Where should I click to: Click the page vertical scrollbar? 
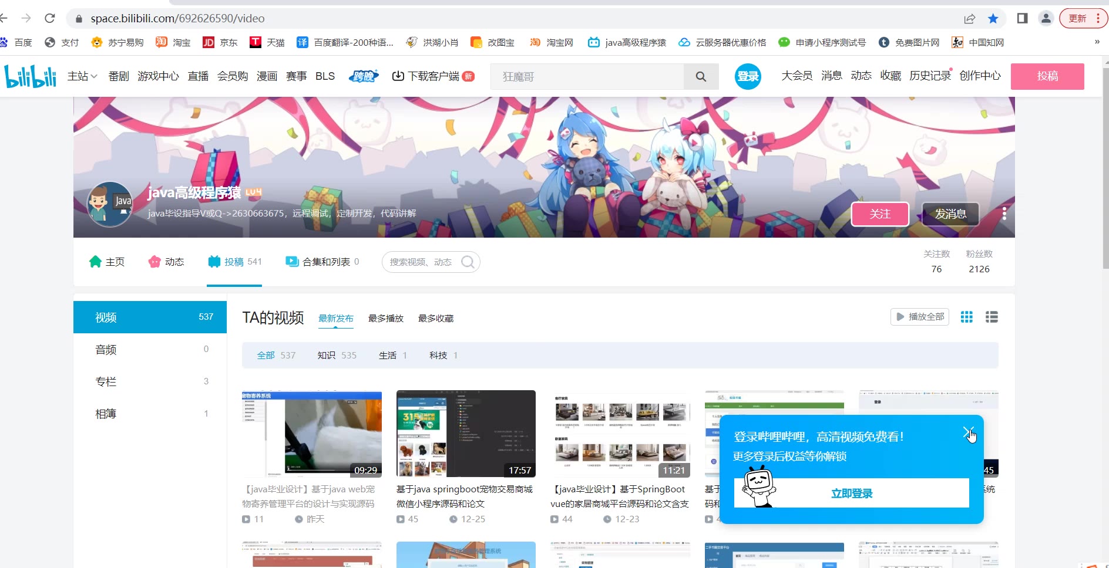click(1105, 169)
